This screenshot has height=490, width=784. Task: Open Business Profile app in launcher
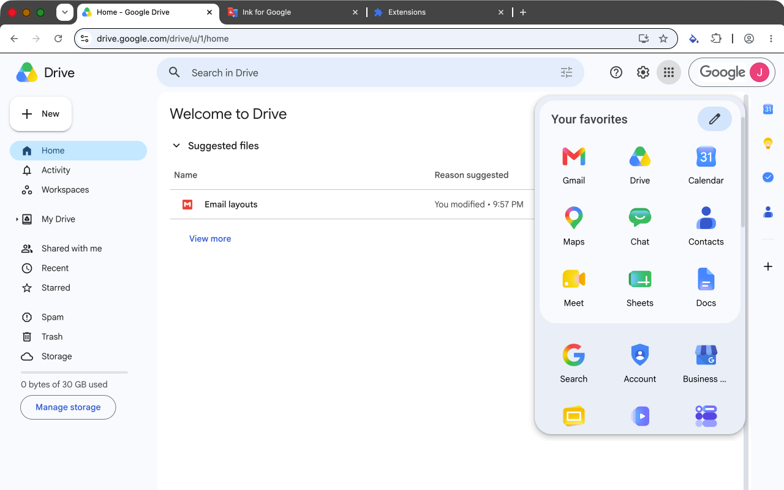(706, 364)
